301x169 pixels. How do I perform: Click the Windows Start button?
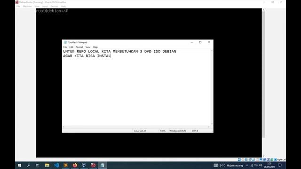pos(20,165)
